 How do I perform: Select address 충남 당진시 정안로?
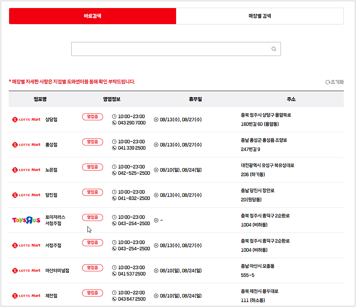point(257,191)
